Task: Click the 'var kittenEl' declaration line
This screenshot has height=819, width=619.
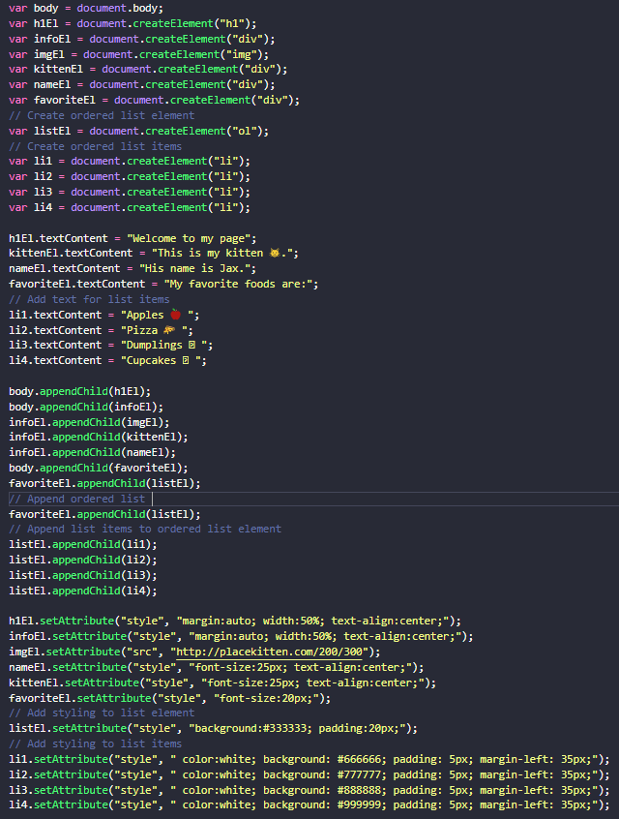Action: [148, 70]
